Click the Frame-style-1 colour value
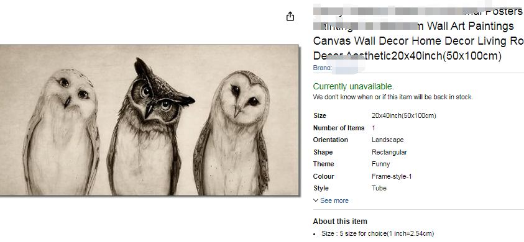524x242 pixels. (392, 176)
